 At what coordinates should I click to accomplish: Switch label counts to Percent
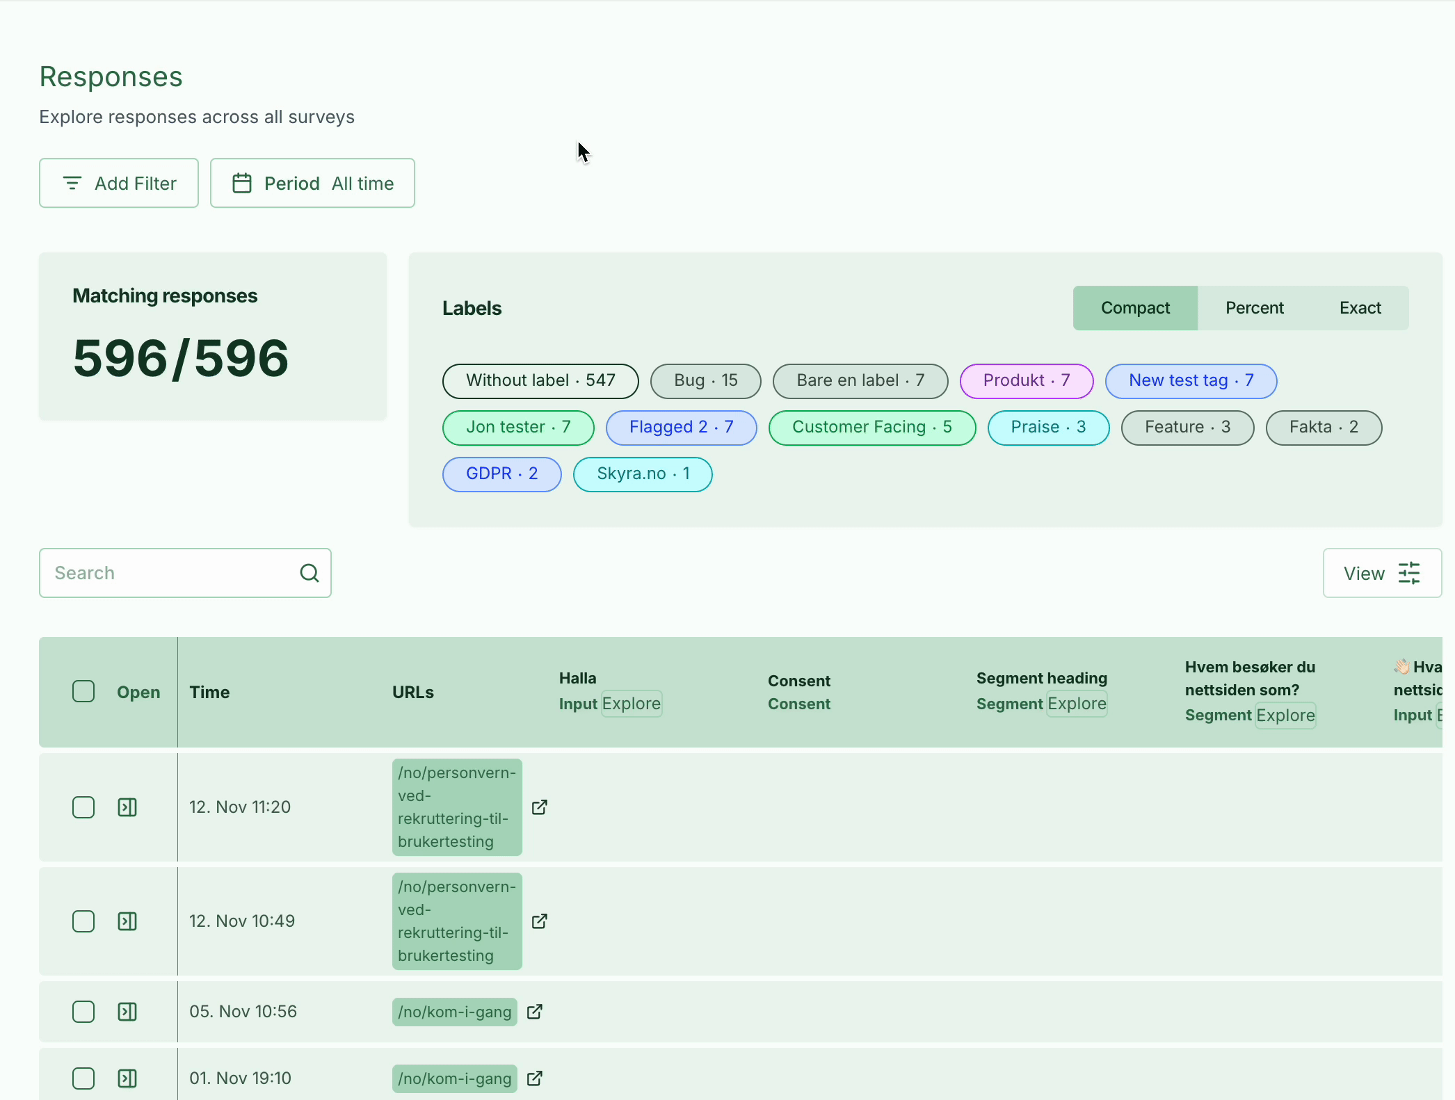(1255, 308)
